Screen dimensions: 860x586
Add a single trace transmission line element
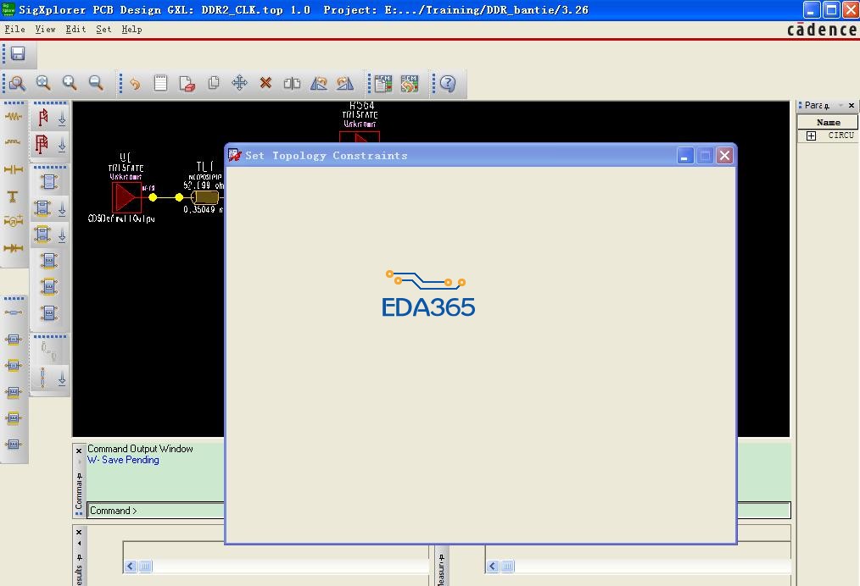point(14,312)
